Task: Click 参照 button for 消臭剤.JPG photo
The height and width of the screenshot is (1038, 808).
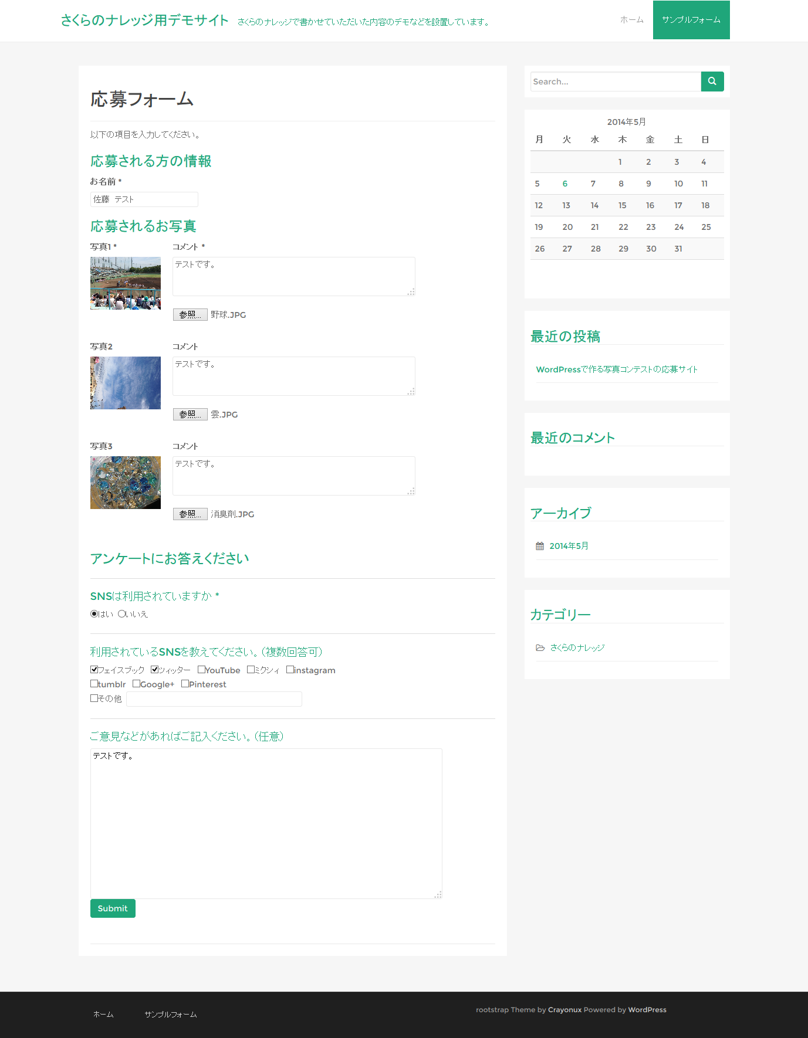Action: (190, 514)
